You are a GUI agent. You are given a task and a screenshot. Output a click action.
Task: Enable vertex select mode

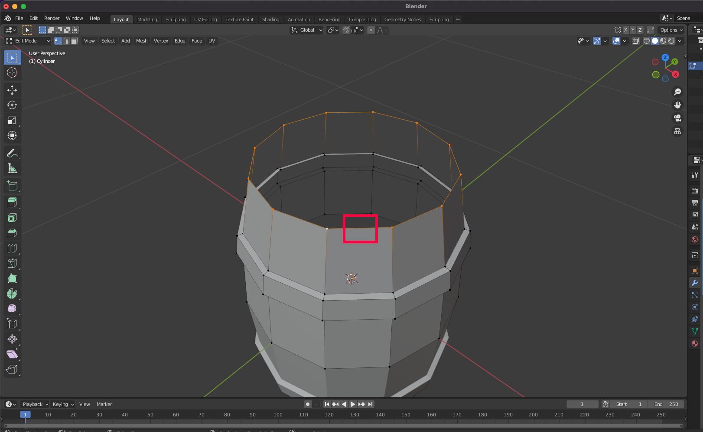point(58,41)
